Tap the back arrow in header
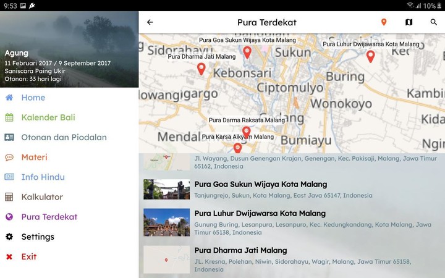Viewport: 445px width, 278px height. 150,22
